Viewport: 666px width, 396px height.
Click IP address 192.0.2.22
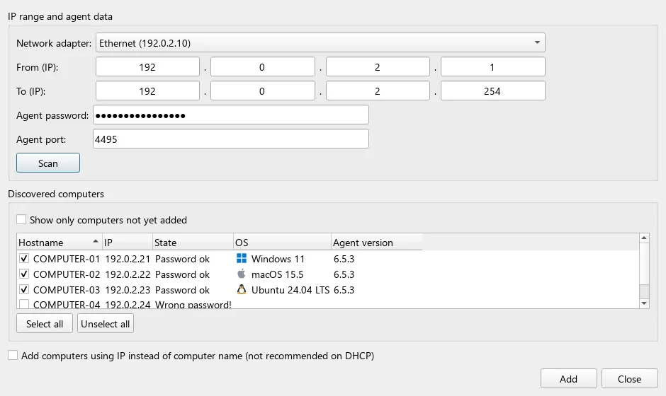pyautogui.click(x=128, y=275)
